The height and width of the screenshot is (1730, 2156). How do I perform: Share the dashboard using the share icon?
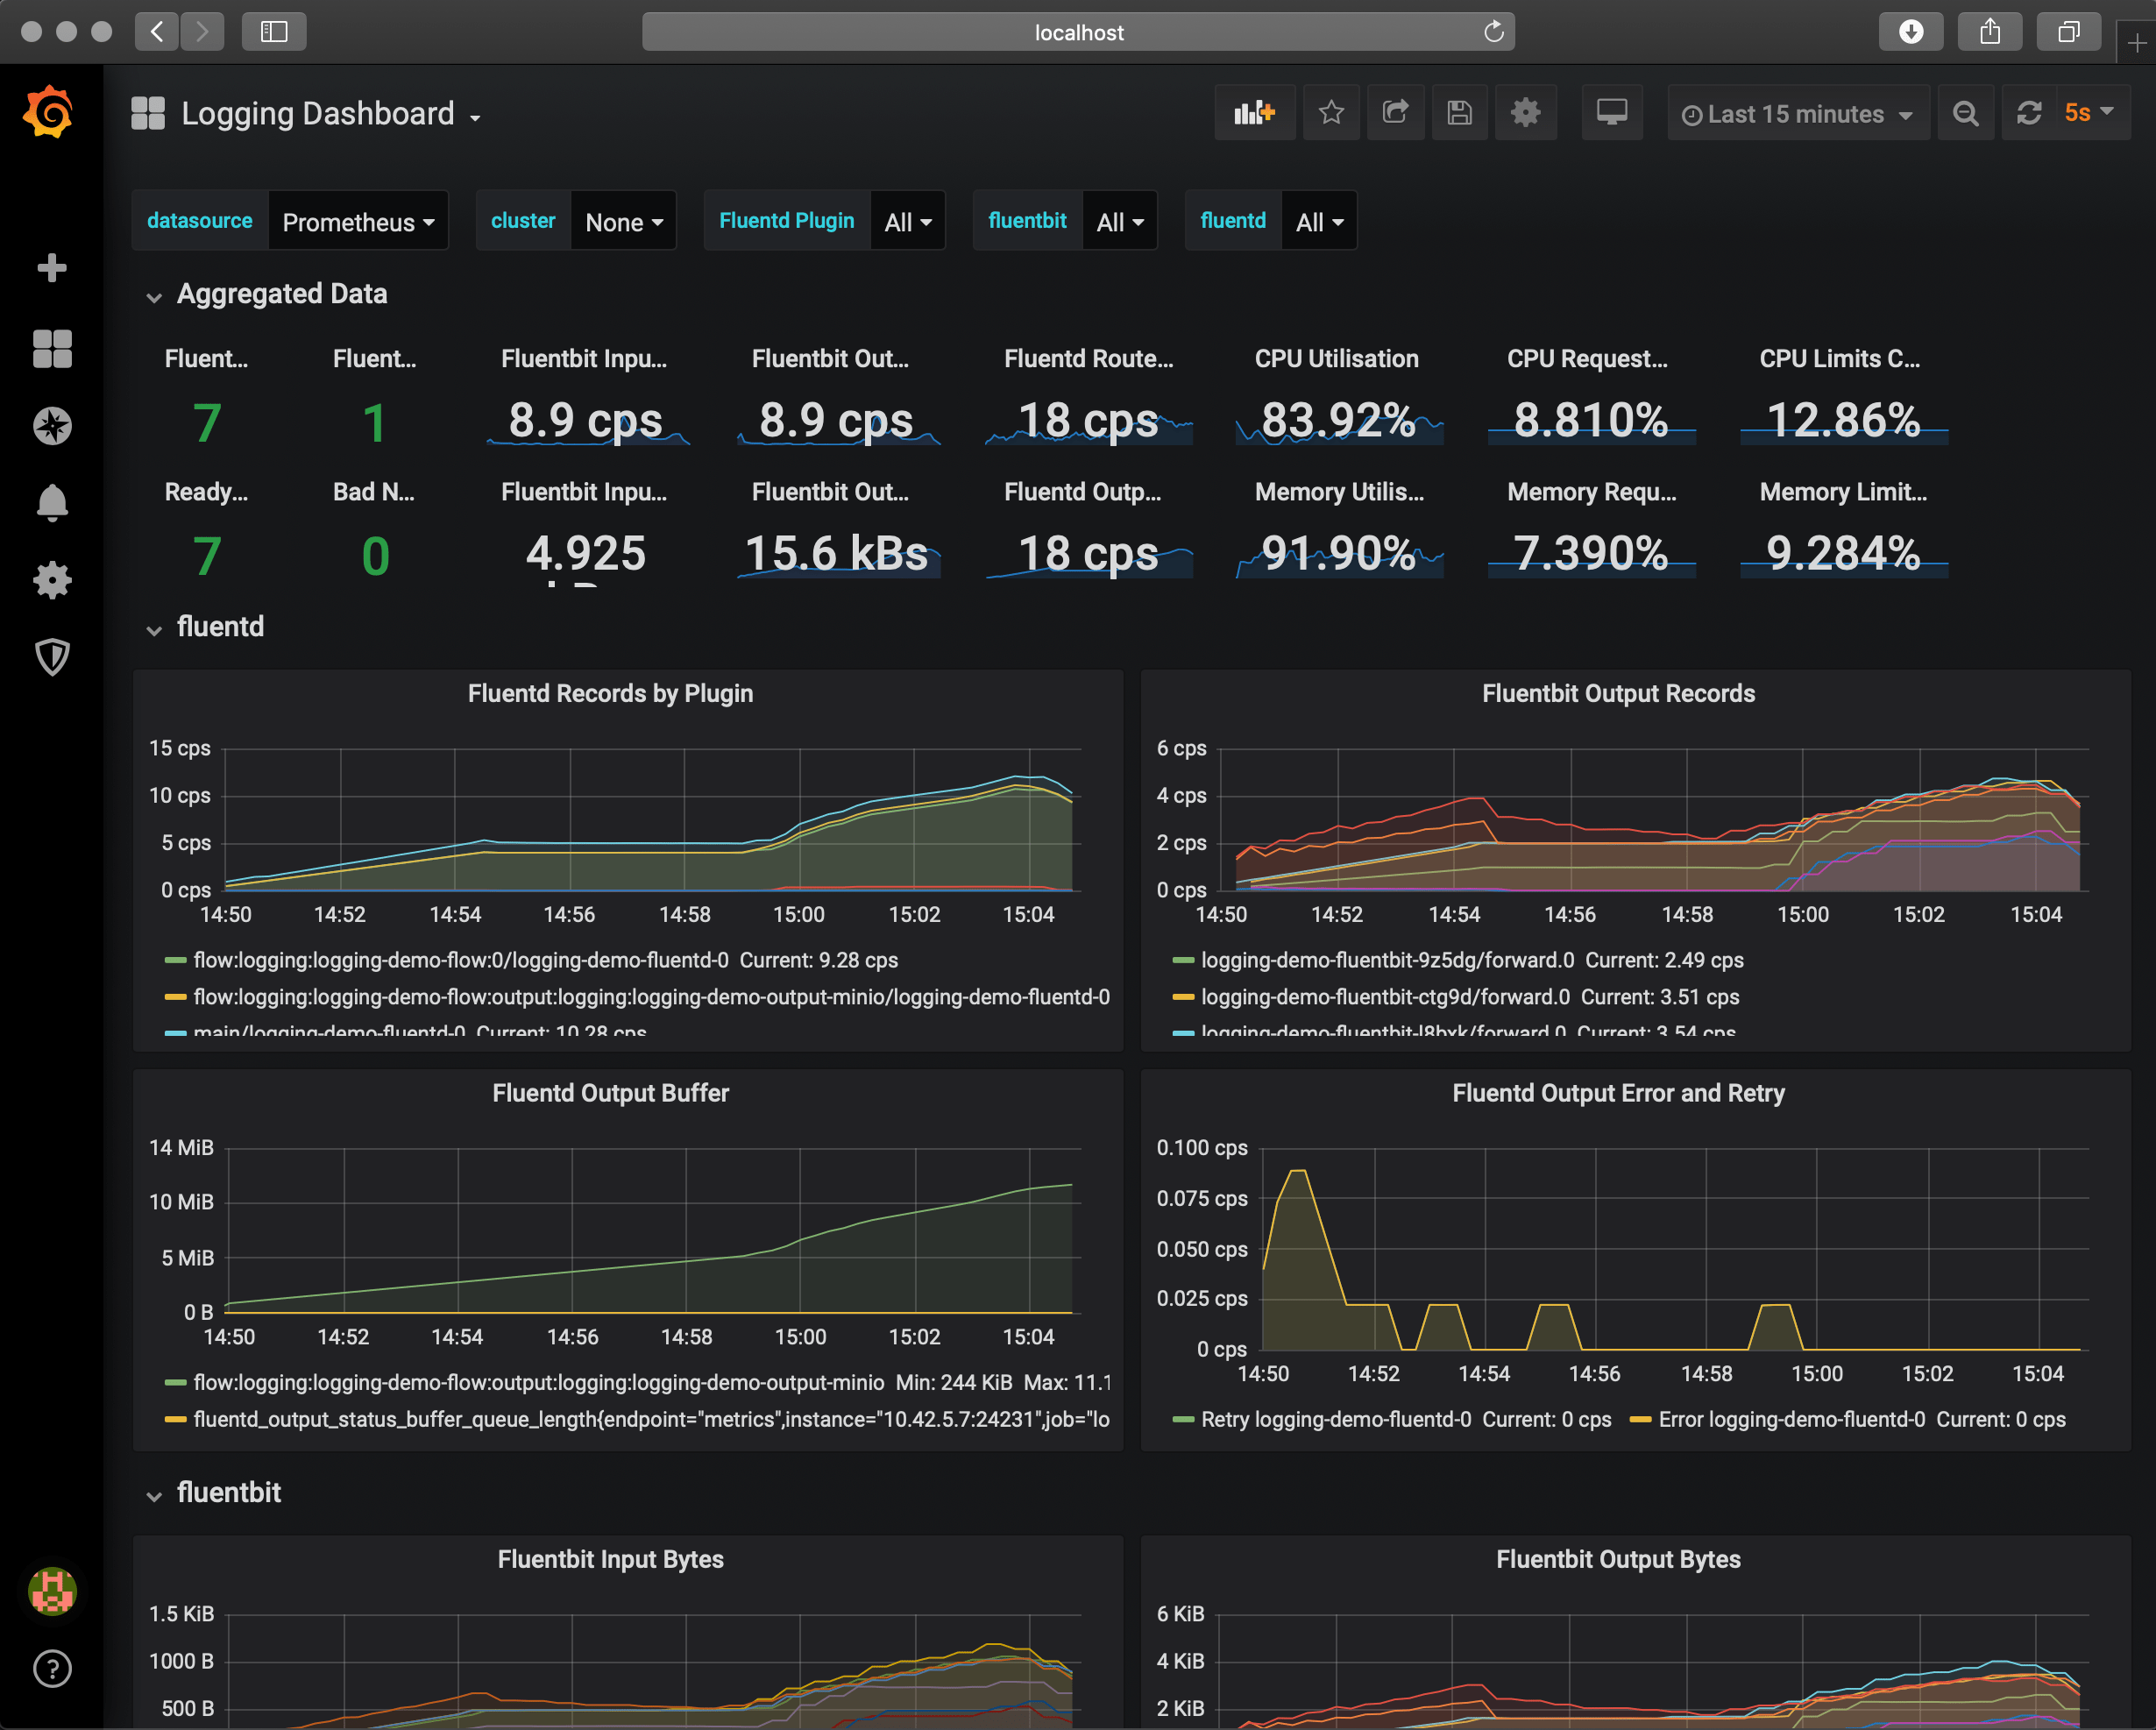pyautogui.click(x=1396, y=113)
